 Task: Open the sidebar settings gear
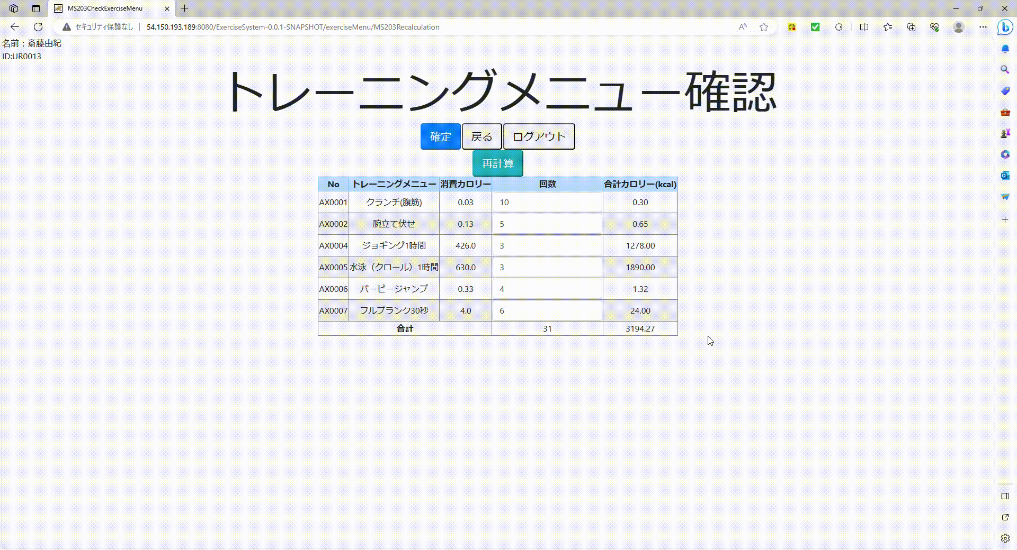tap(1004, 538)
